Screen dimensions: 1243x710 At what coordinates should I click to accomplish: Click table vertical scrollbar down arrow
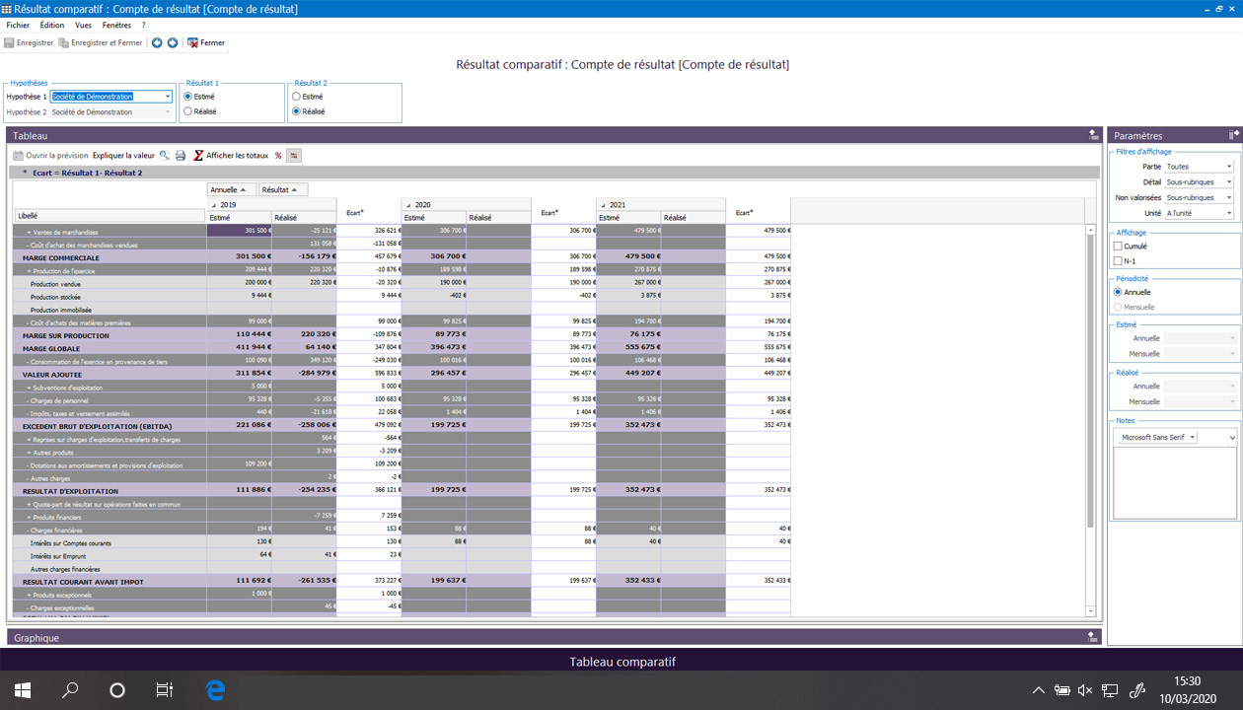[1090, 611]
